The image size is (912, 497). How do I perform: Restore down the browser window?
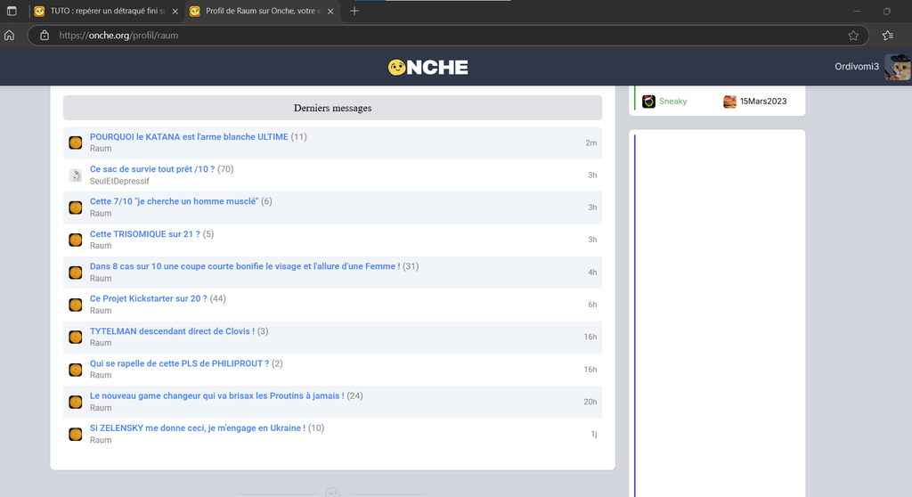click(x=886, y=11)
